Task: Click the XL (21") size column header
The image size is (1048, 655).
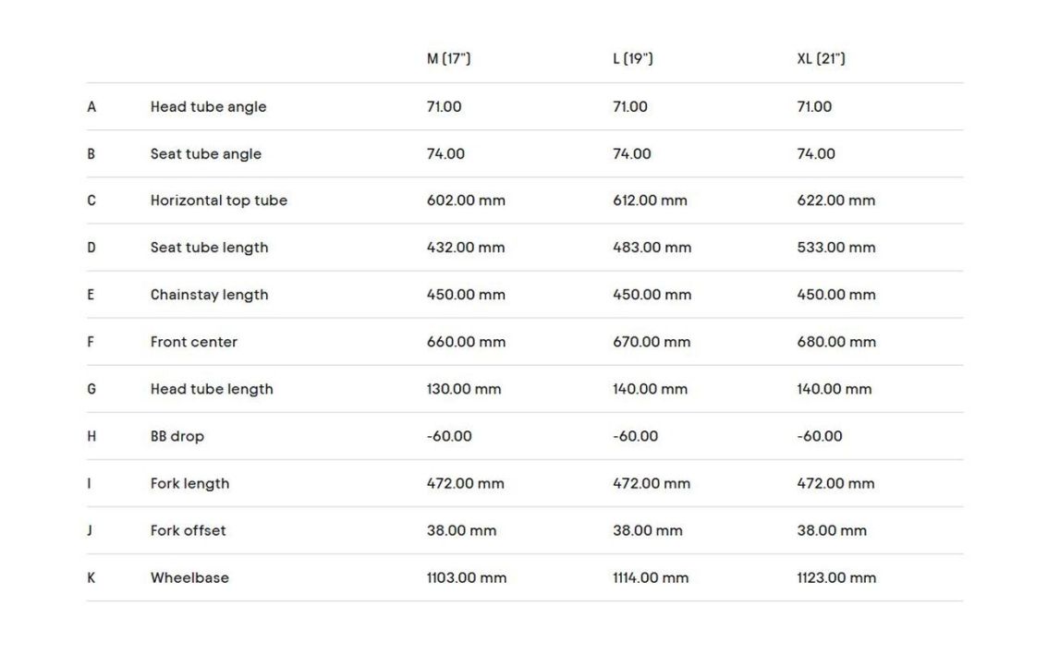Action: (821, 59)
